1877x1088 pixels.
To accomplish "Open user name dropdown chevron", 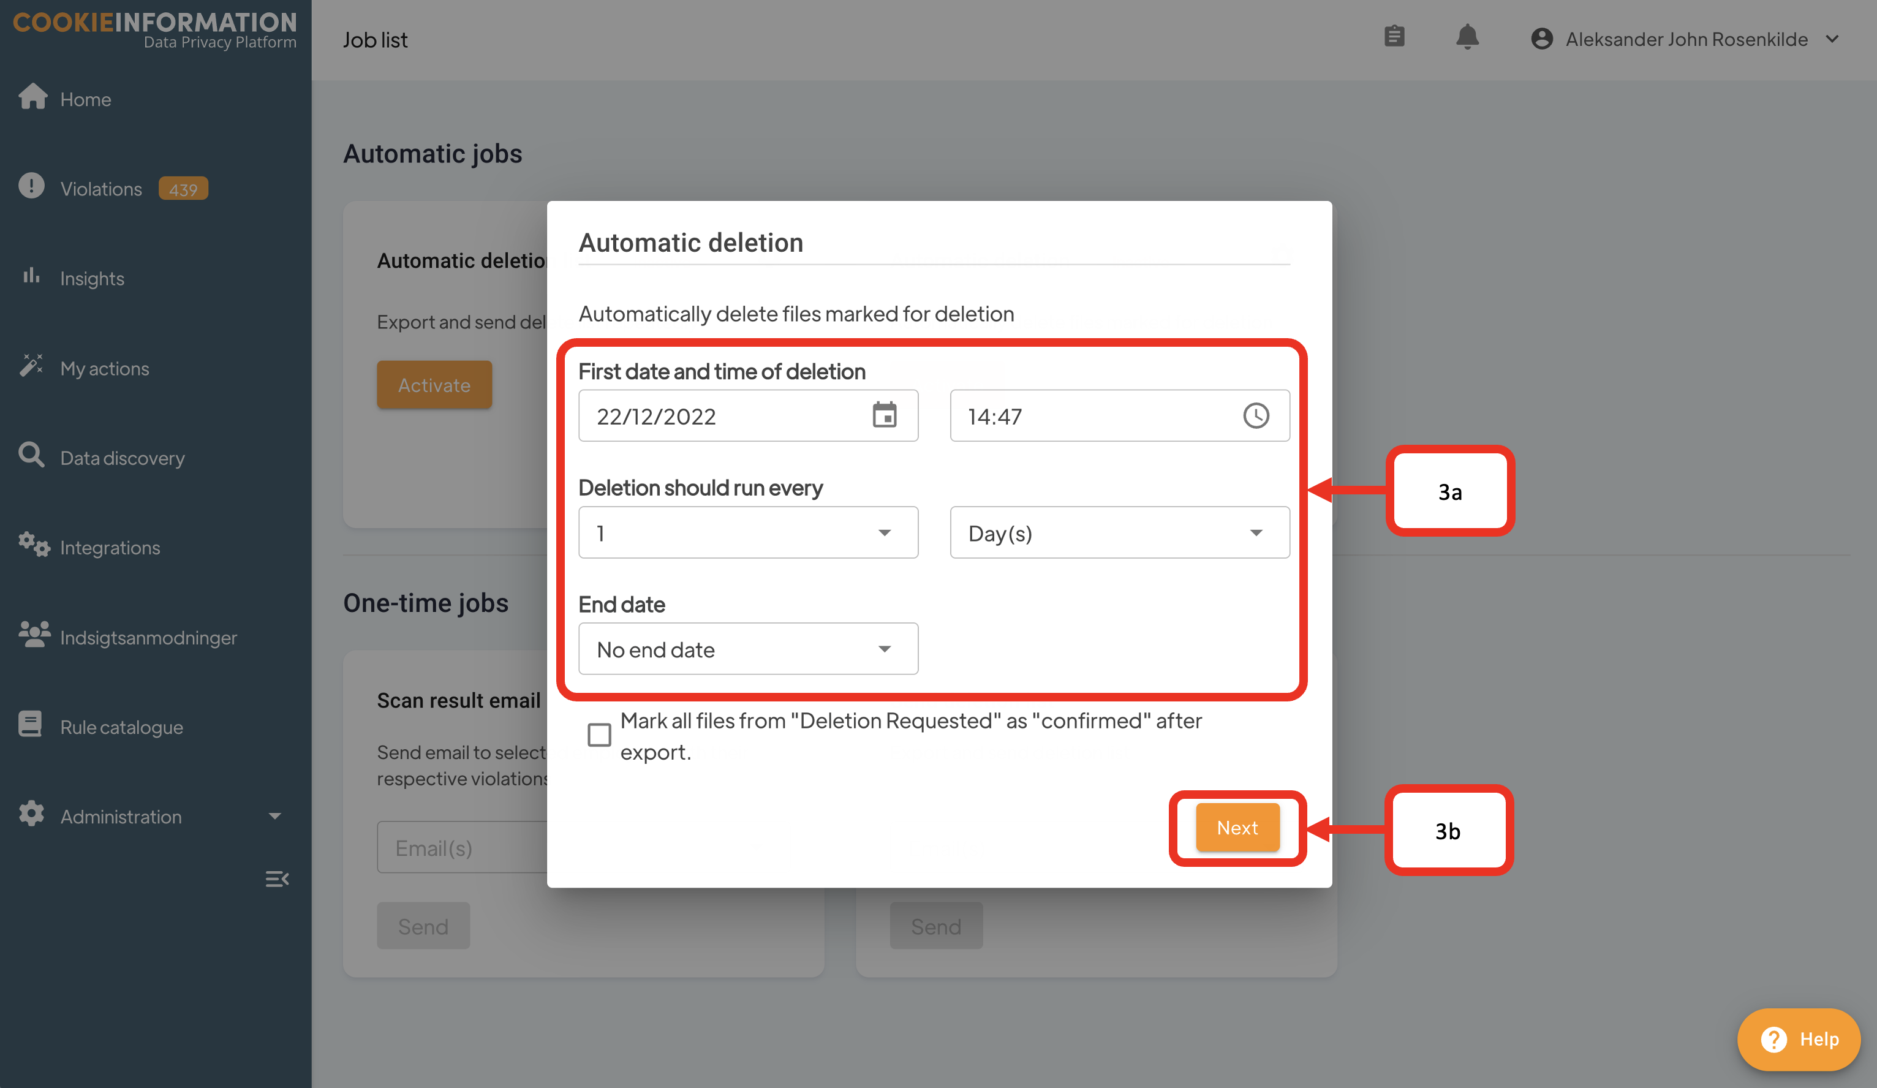I will [1832, 39].
